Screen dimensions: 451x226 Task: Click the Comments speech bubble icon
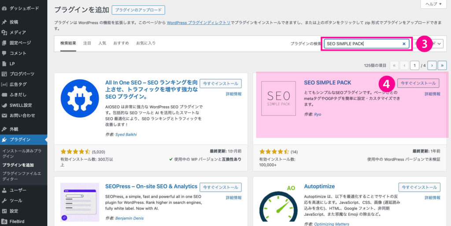pos(4,53)
